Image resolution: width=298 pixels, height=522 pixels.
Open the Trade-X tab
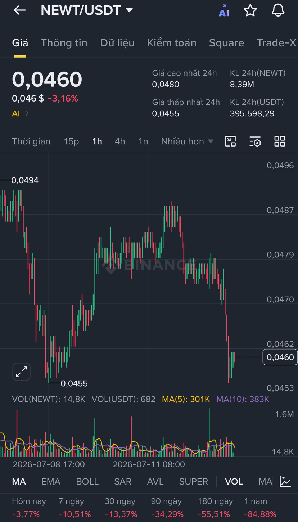276,43
